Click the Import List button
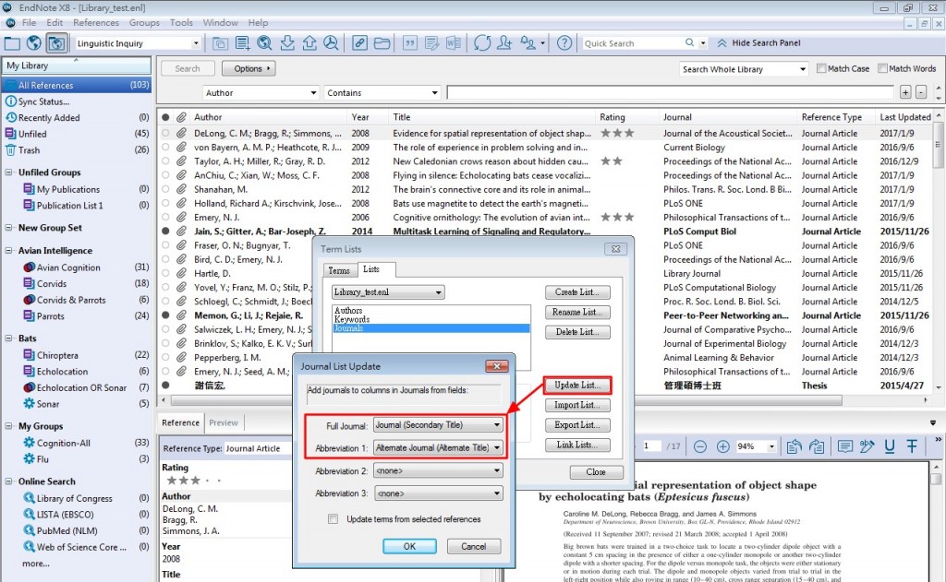 click(x=577, y=405)
